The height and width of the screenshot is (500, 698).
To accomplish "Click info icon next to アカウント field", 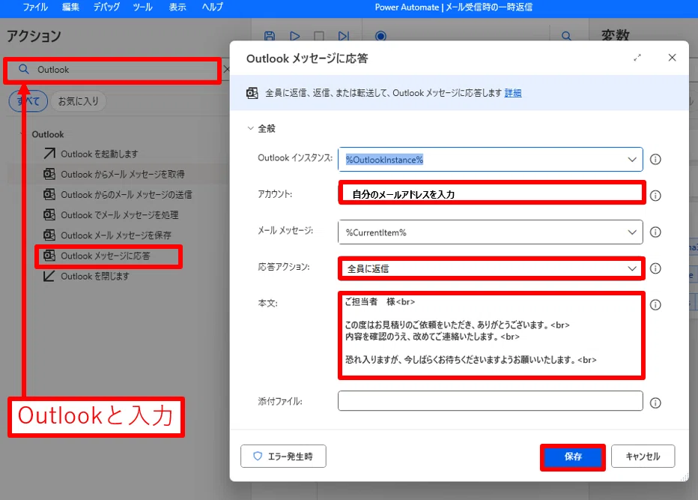I will coord(655,195).
